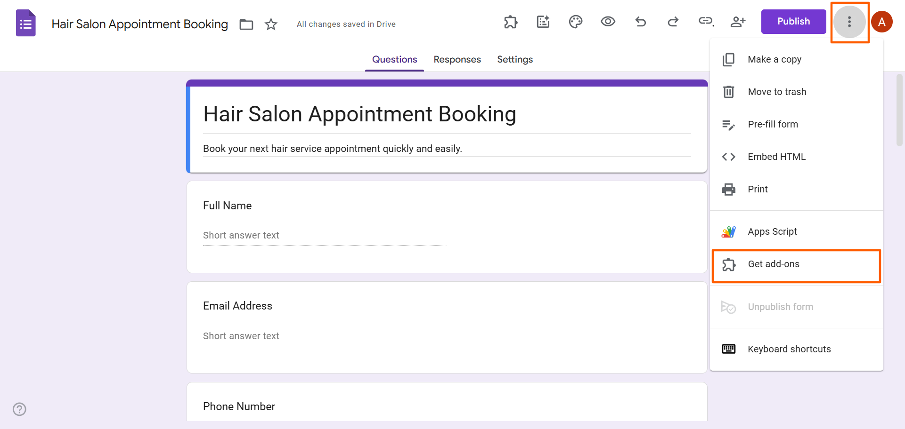Screen dimensions: 905x429
Task: Switch to the Responses tab
Action: click(457, 59)
